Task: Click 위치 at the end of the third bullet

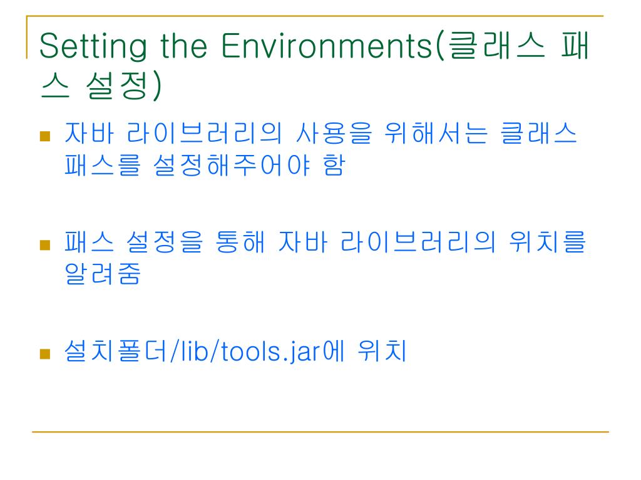Action: click(382, 351)
